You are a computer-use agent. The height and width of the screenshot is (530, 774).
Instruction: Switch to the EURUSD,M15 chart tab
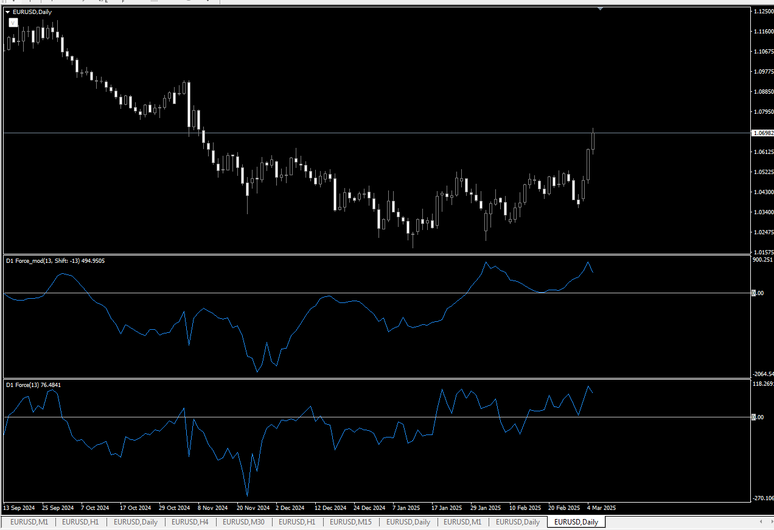[350, 522]
